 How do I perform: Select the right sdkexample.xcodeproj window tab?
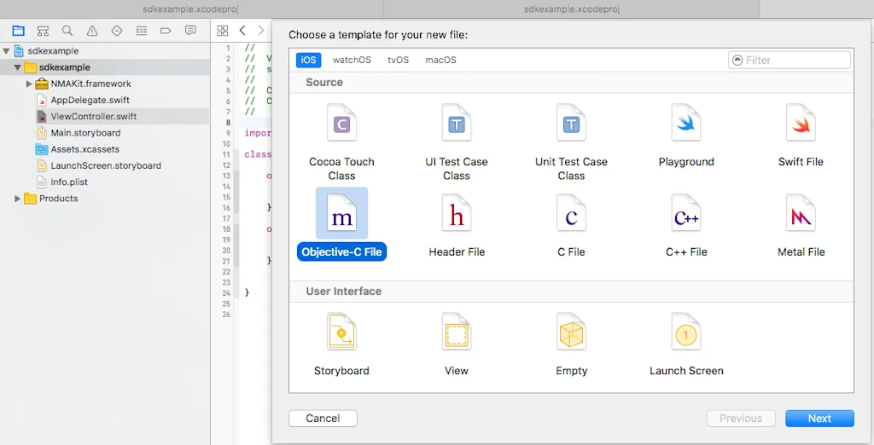point(572,9)
